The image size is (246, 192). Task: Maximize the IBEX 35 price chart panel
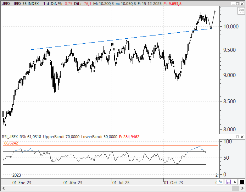[237, 4]
